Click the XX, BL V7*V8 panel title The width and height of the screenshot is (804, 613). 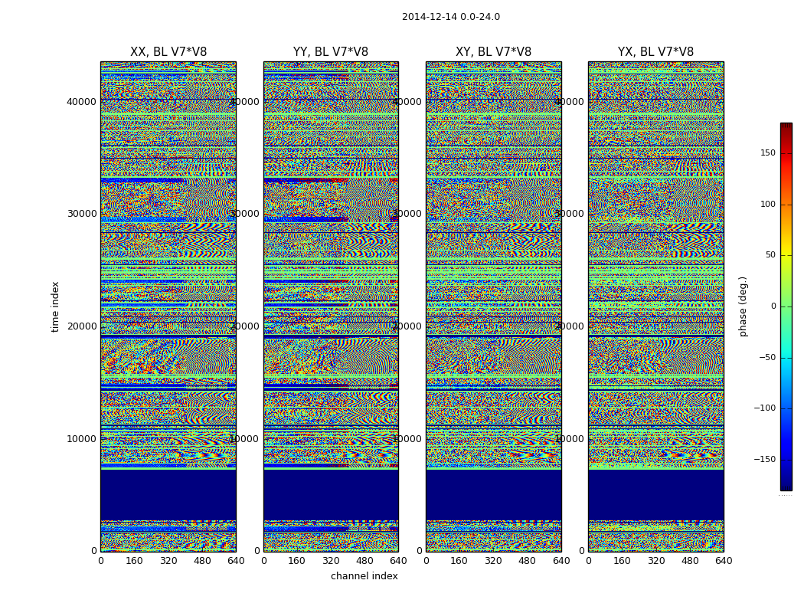(x=168, y=52)
